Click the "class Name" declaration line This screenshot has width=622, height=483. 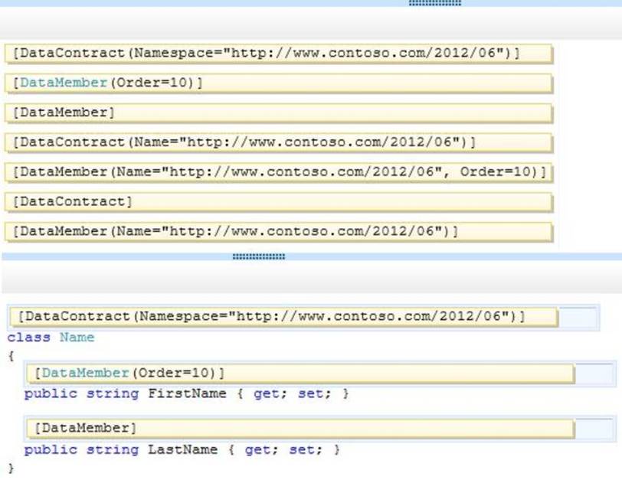point(51,338)
